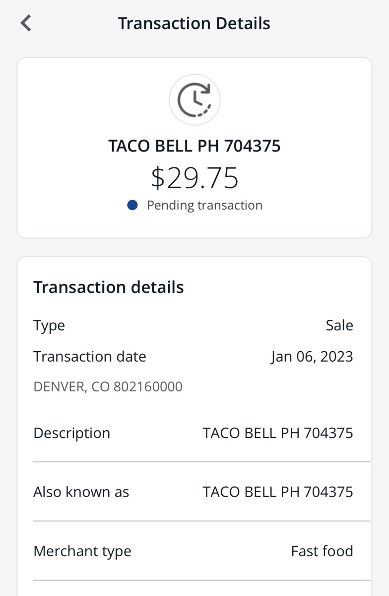Screen dimensions: 389x596
Task: Click the DENVER, CO location line
Action: (x=108, y=386)
